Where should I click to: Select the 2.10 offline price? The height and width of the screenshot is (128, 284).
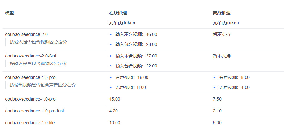click(217, 111)
